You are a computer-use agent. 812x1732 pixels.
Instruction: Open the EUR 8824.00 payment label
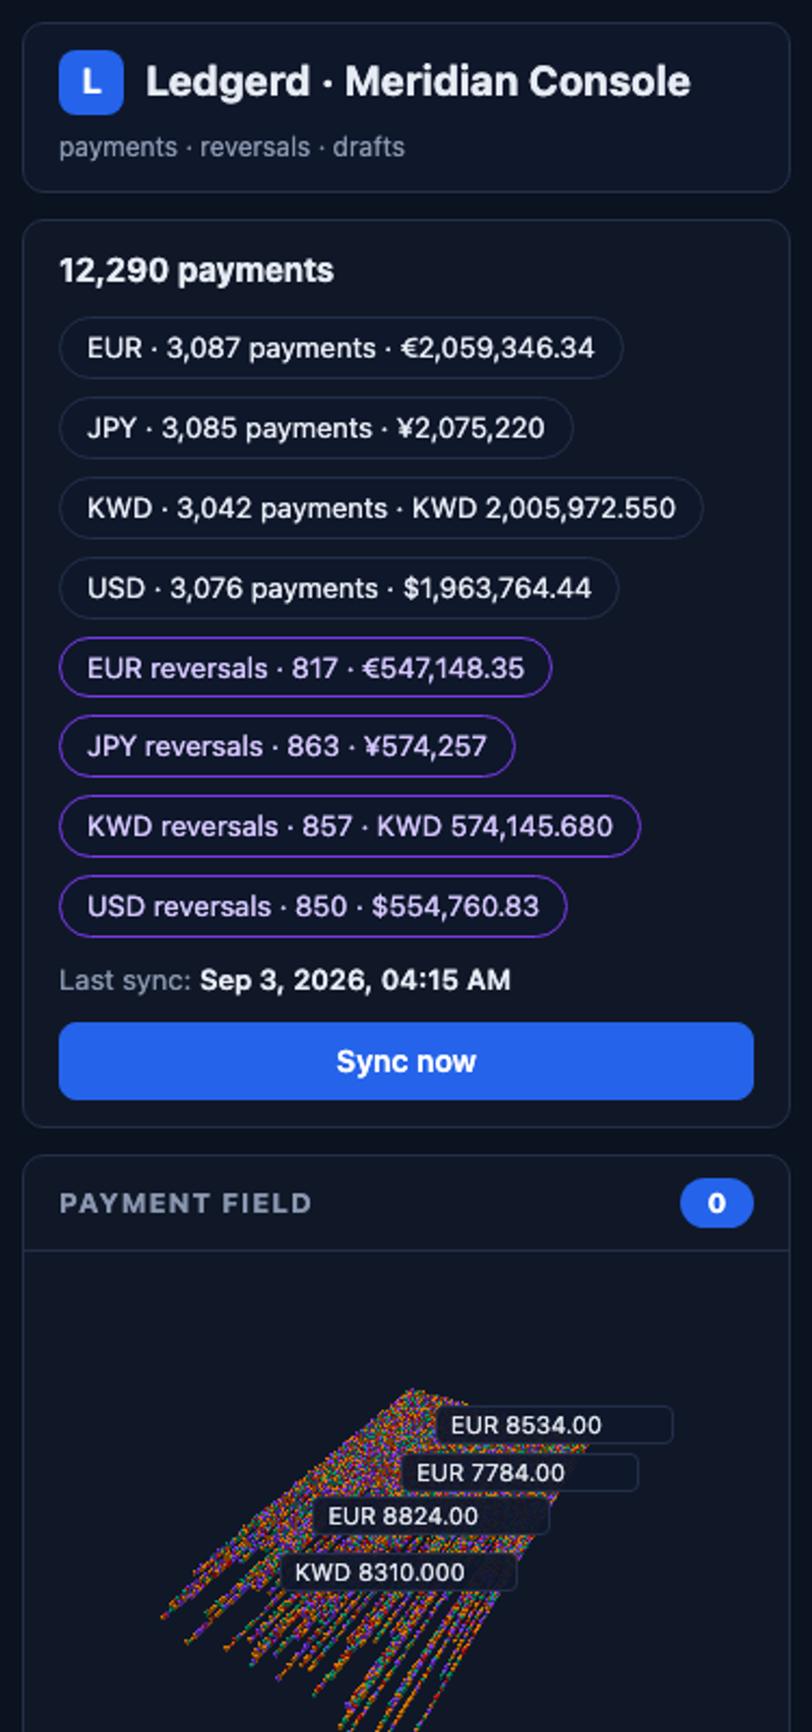[x=431, y=1516]
